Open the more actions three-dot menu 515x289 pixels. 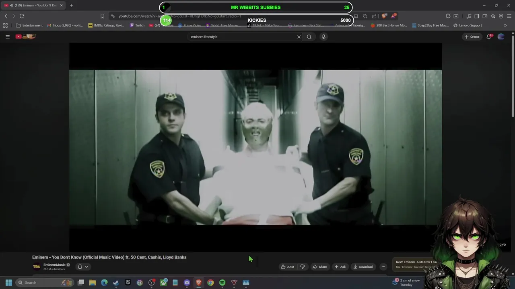tap(383, 267)
